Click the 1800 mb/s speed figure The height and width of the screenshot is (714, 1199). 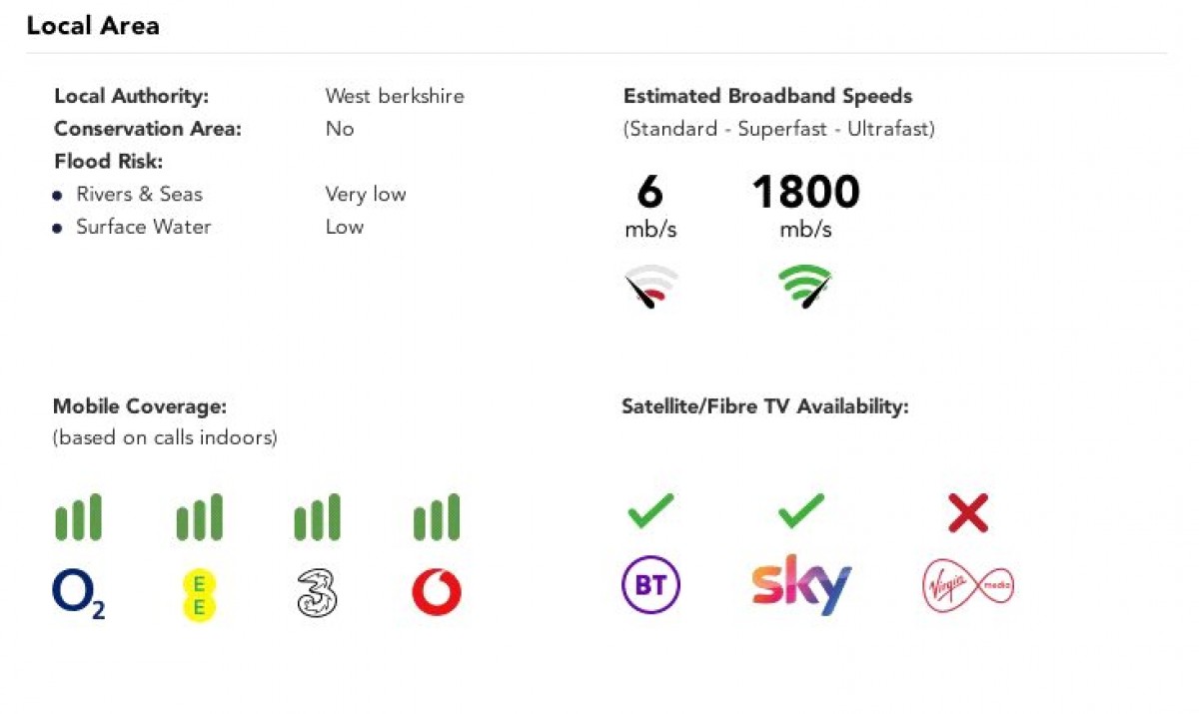[805, 192]
